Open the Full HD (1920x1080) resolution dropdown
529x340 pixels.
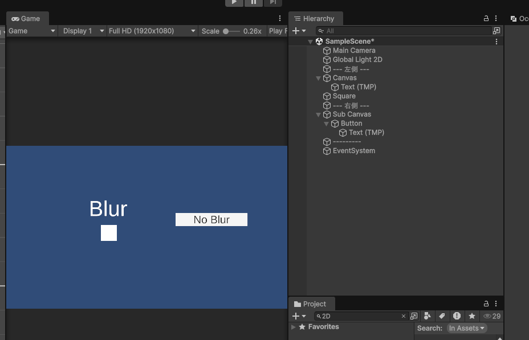152,31
